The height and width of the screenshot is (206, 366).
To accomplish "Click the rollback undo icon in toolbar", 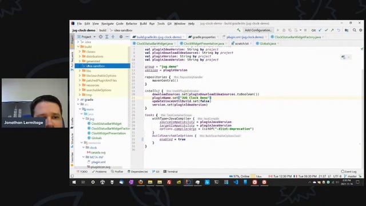I will 339,30.
